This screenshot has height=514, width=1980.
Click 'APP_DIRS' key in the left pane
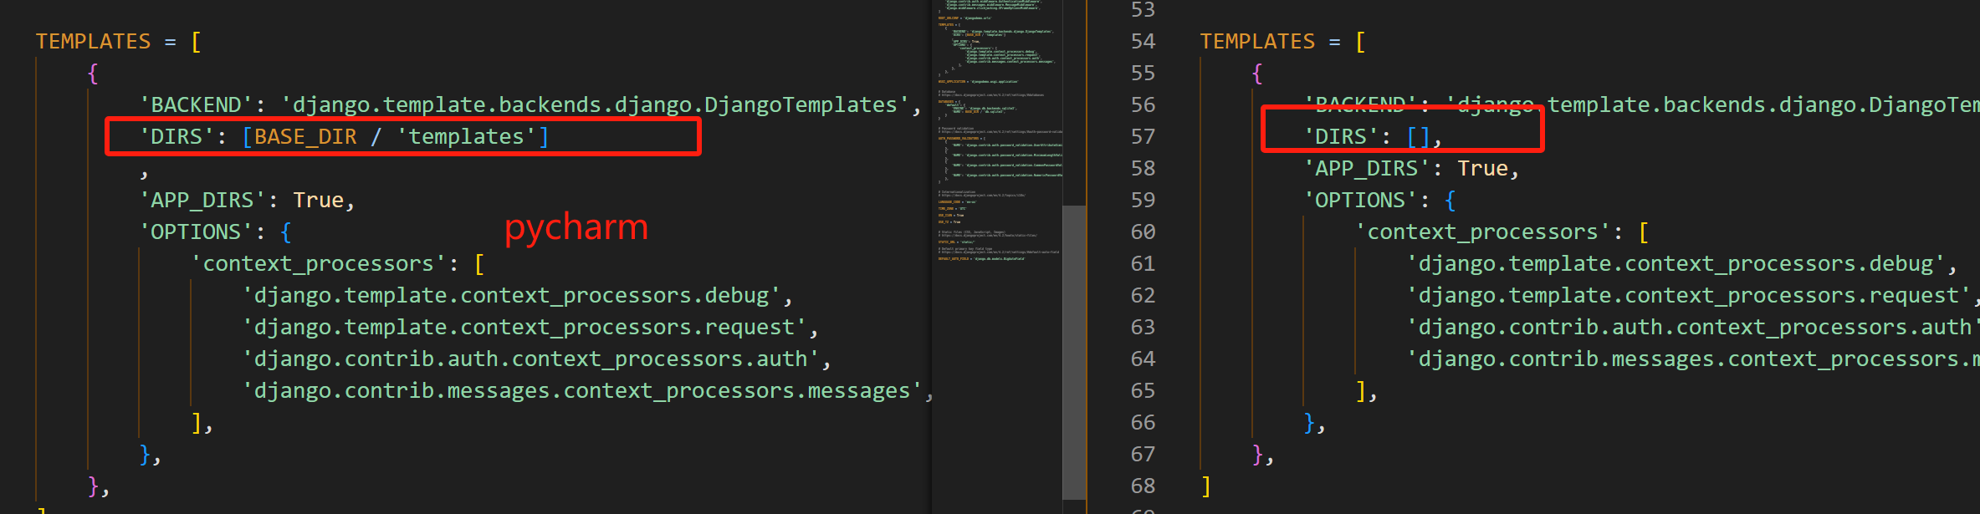pyautogui.click(x=202, y=200)
